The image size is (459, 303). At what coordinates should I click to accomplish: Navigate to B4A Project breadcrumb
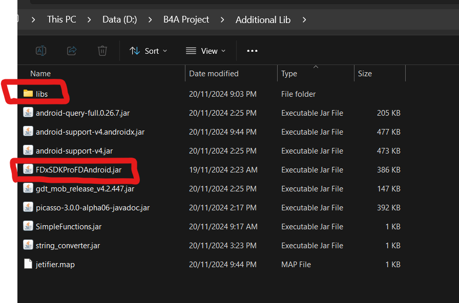point(186,19)
